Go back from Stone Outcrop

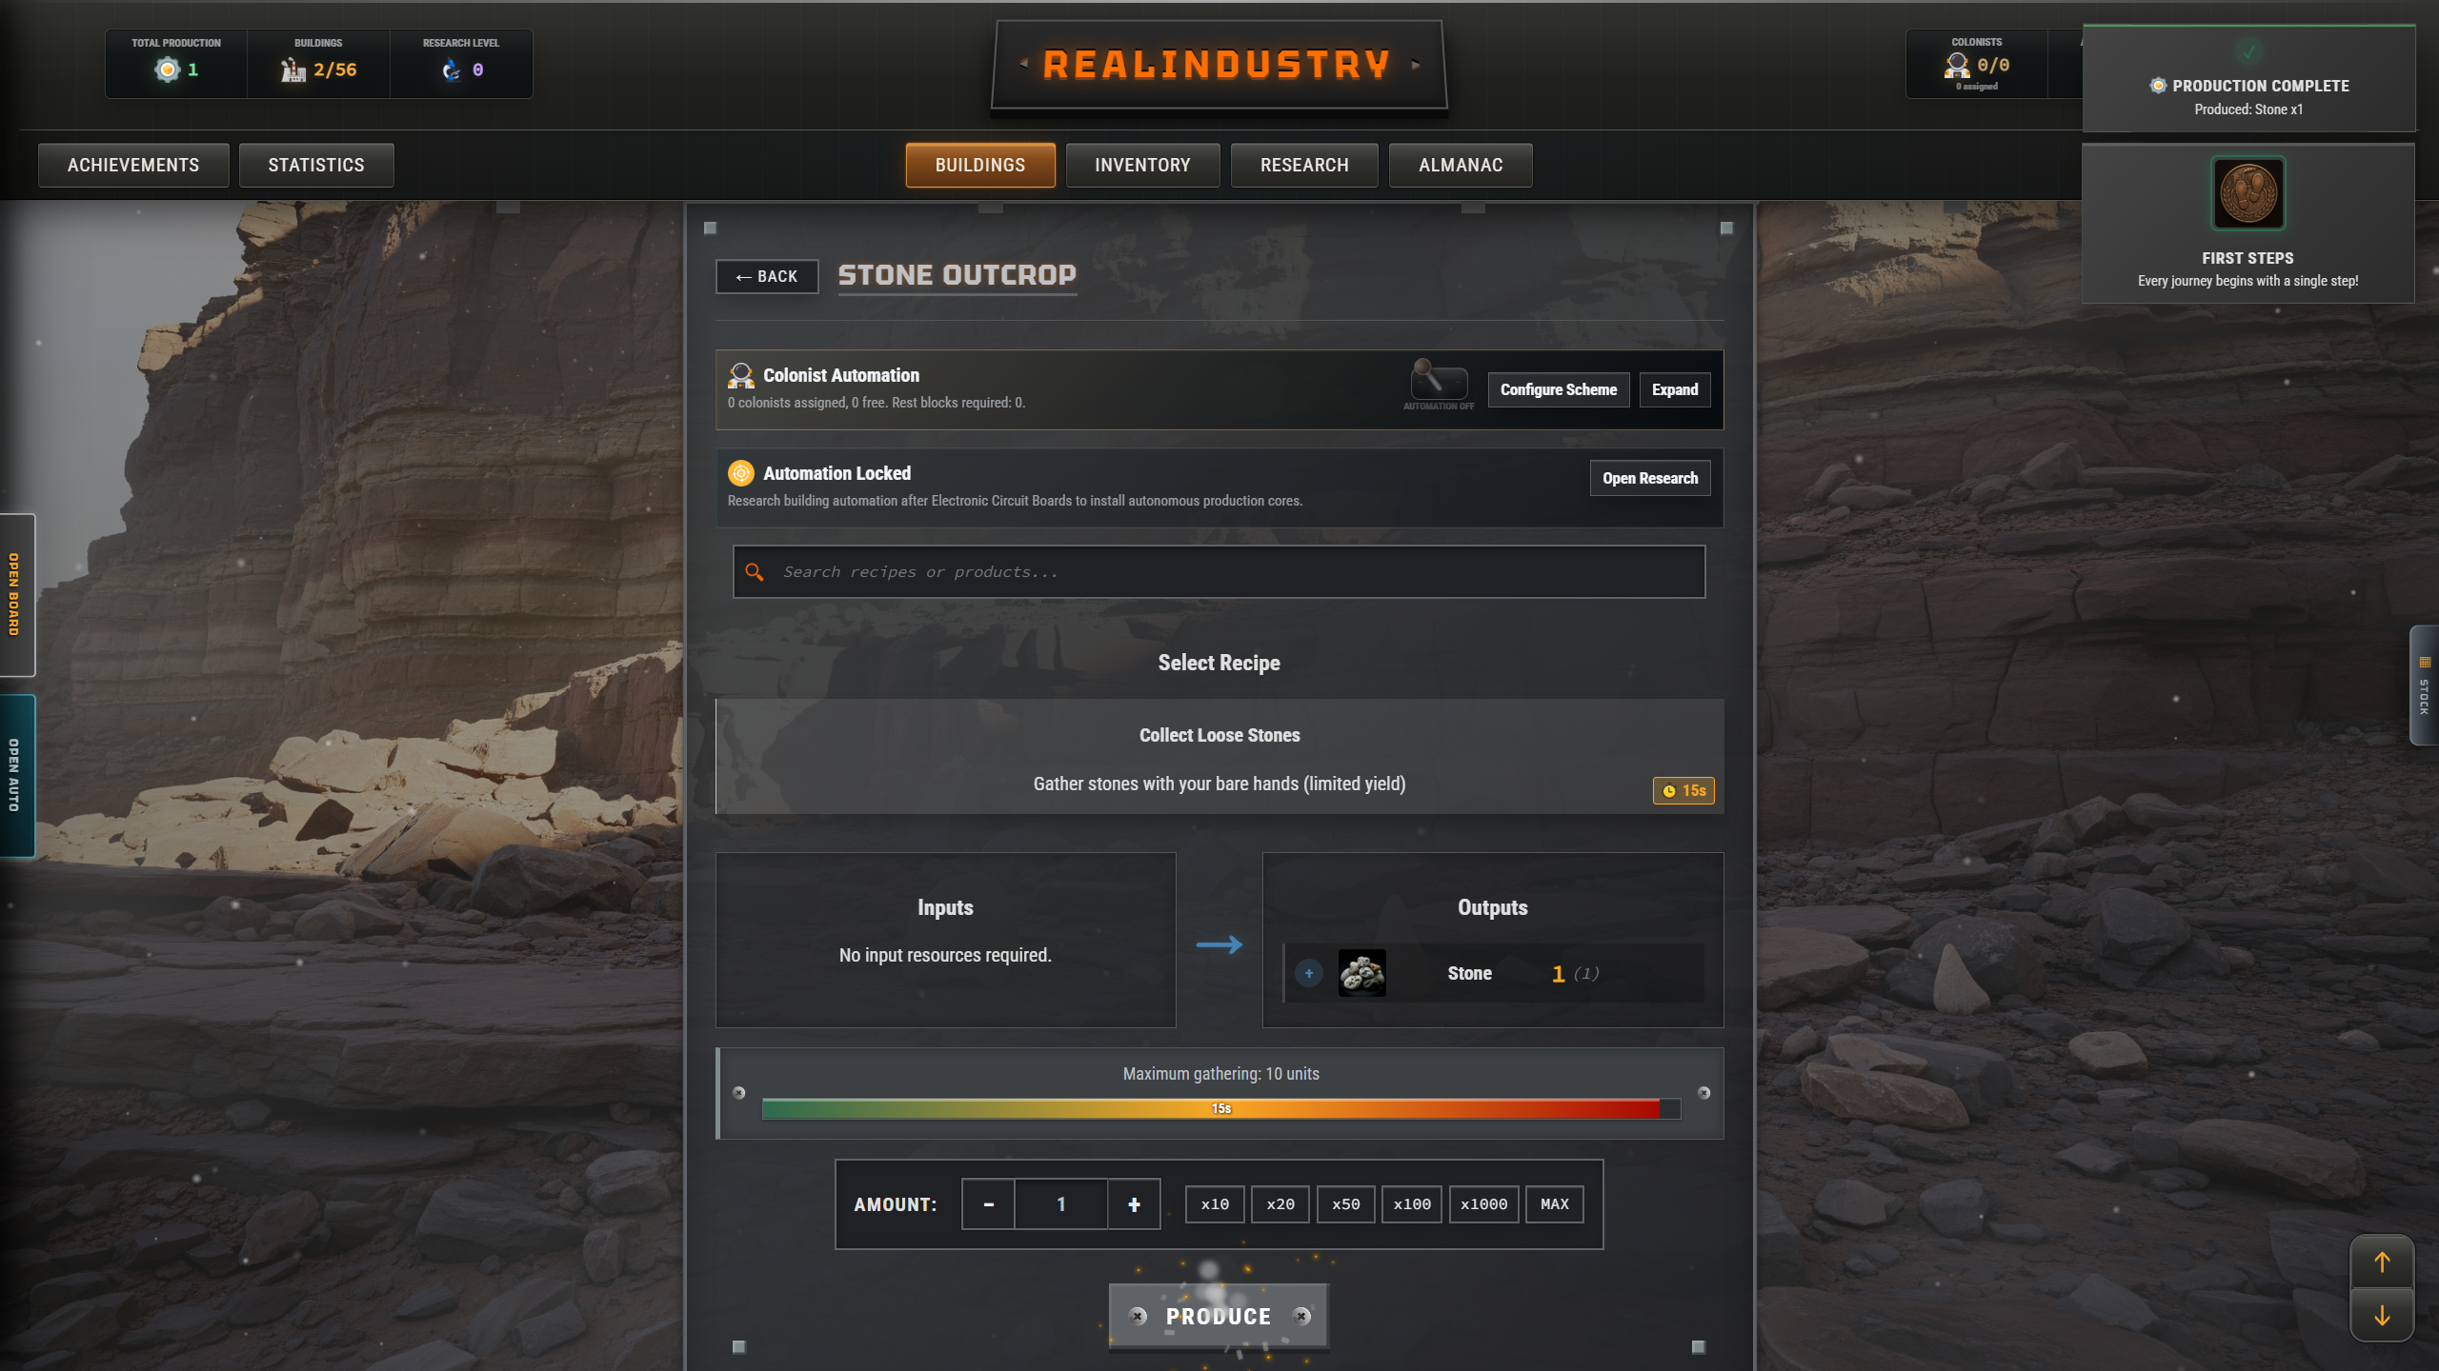tap(767, 276)
